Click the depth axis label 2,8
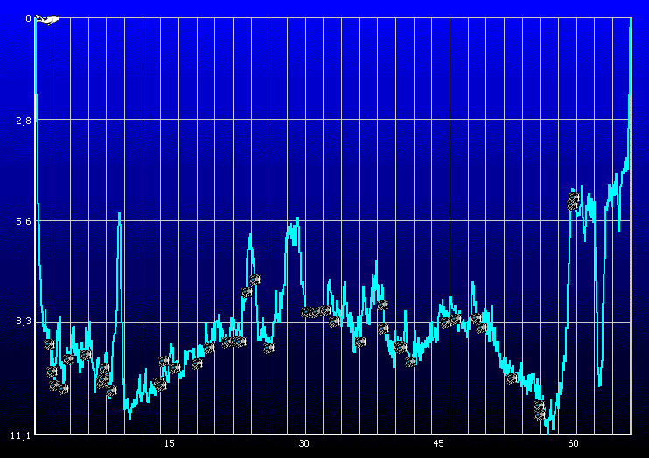Image resolution: width=649 pixels, height=458 pixels. pyautogui.click(x=24, y=121)
